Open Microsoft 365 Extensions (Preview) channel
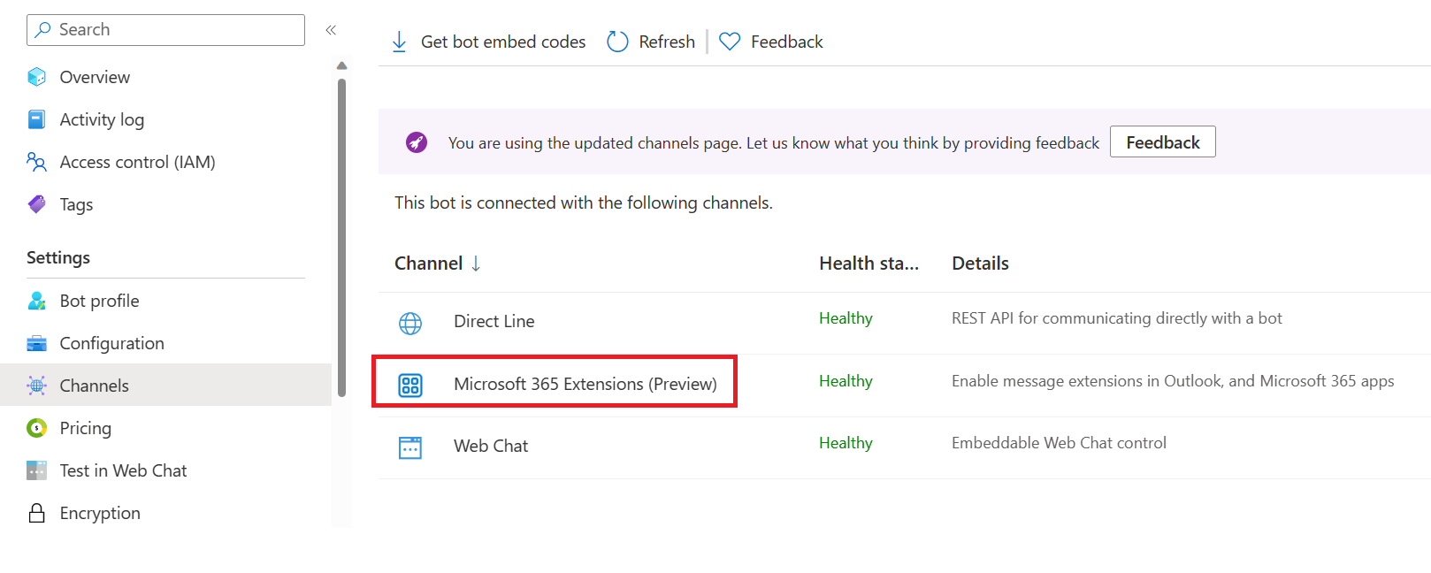The width and height of the screenshot is (1431, 573). [585, 384]
